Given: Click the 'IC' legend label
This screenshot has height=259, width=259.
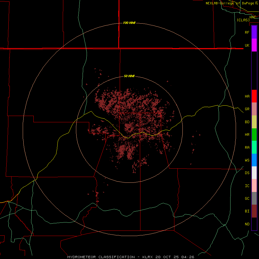Looking at the screenshot, I should [x=247, y=186].
